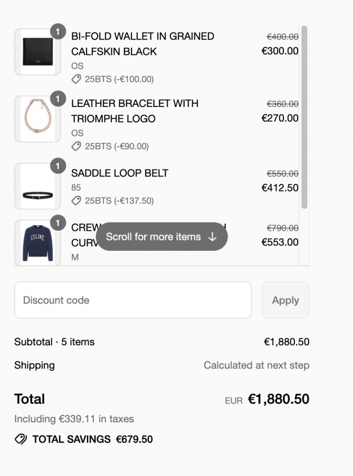The height and width of the screenshot is (476, 353).
Task: Click the tag icon beside 25BTS (-€90.00)
Action: pyautogui.click(x=76, y=147)
